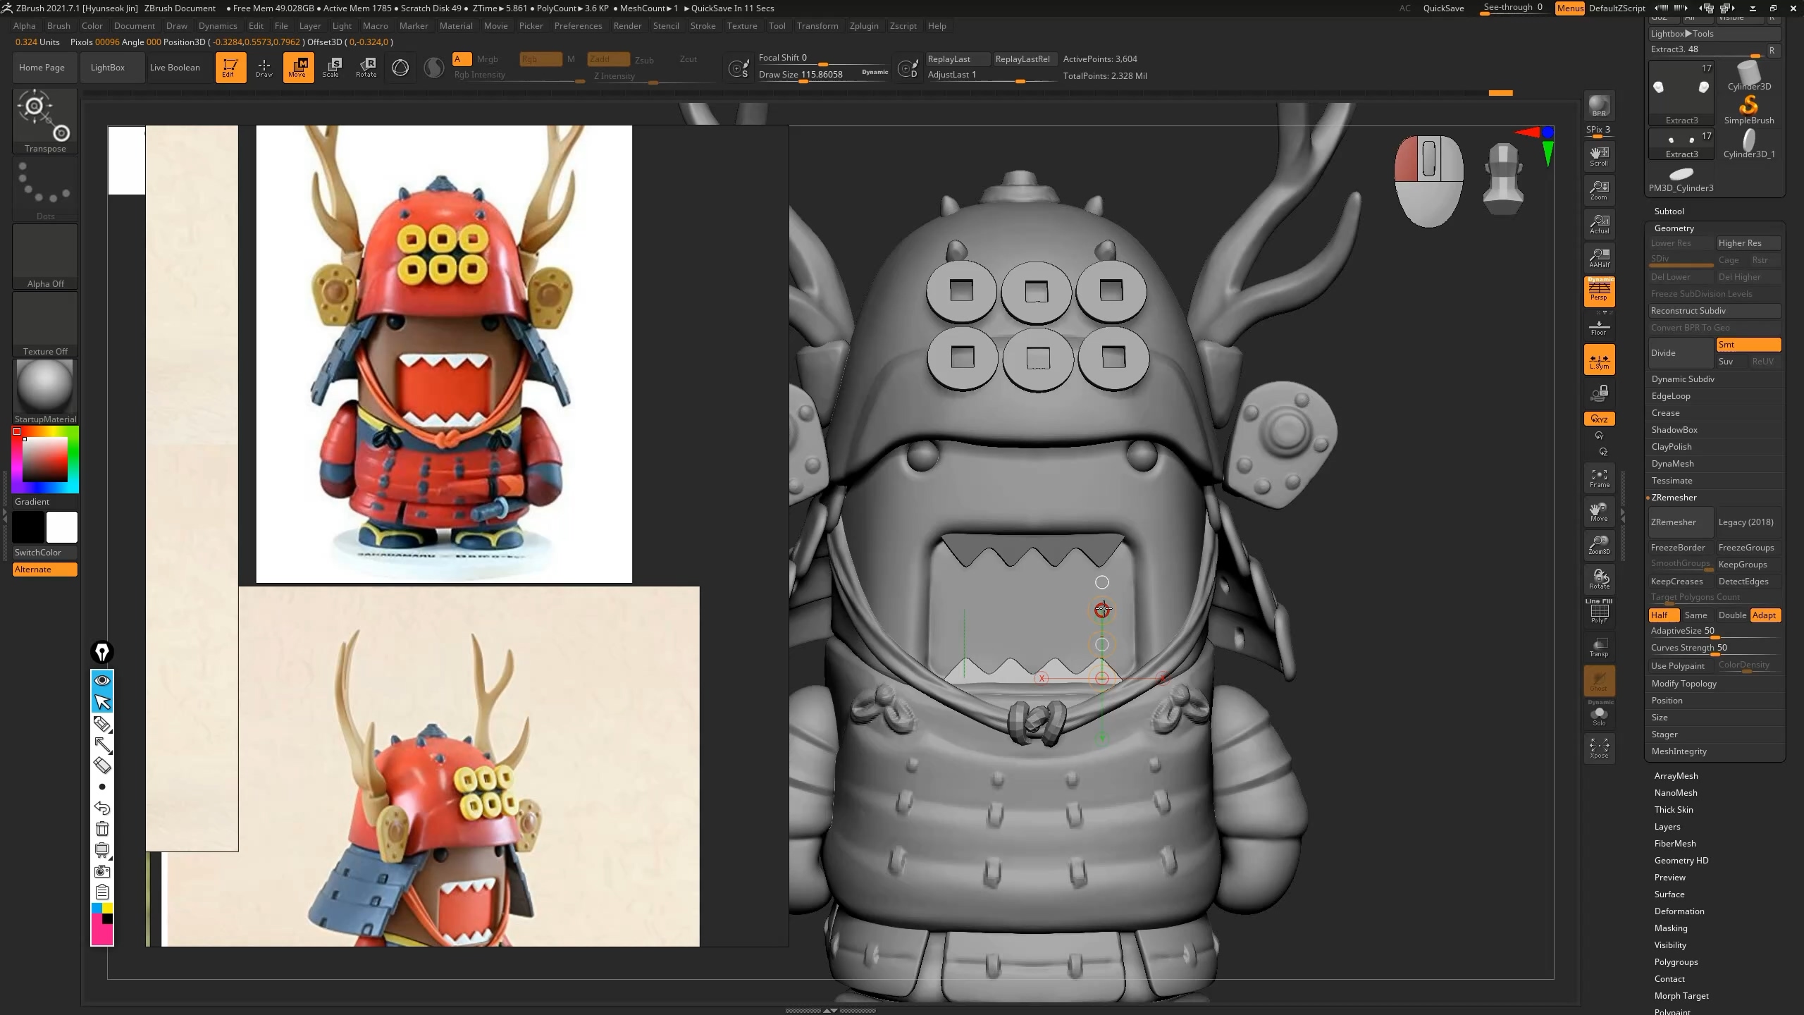Select the Scale transform tool
The height and width of the screenshot is (1015, 1804).
pyautogui.click(x=331, y=68)
